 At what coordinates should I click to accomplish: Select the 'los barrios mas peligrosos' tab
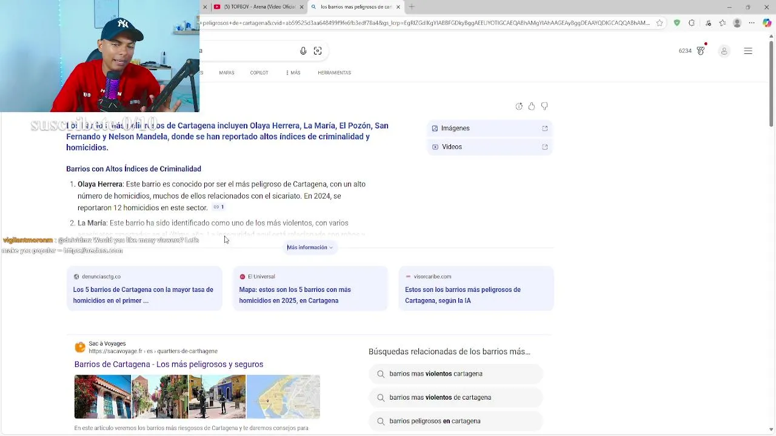[356, 7]
